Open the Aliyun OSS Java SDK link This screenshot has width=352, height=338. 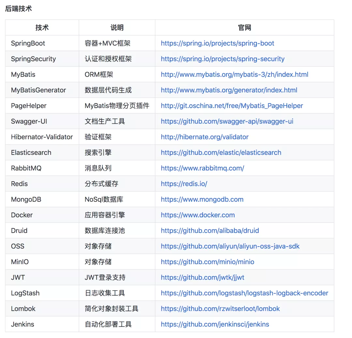pyautogui.click(x=230, y=246)
